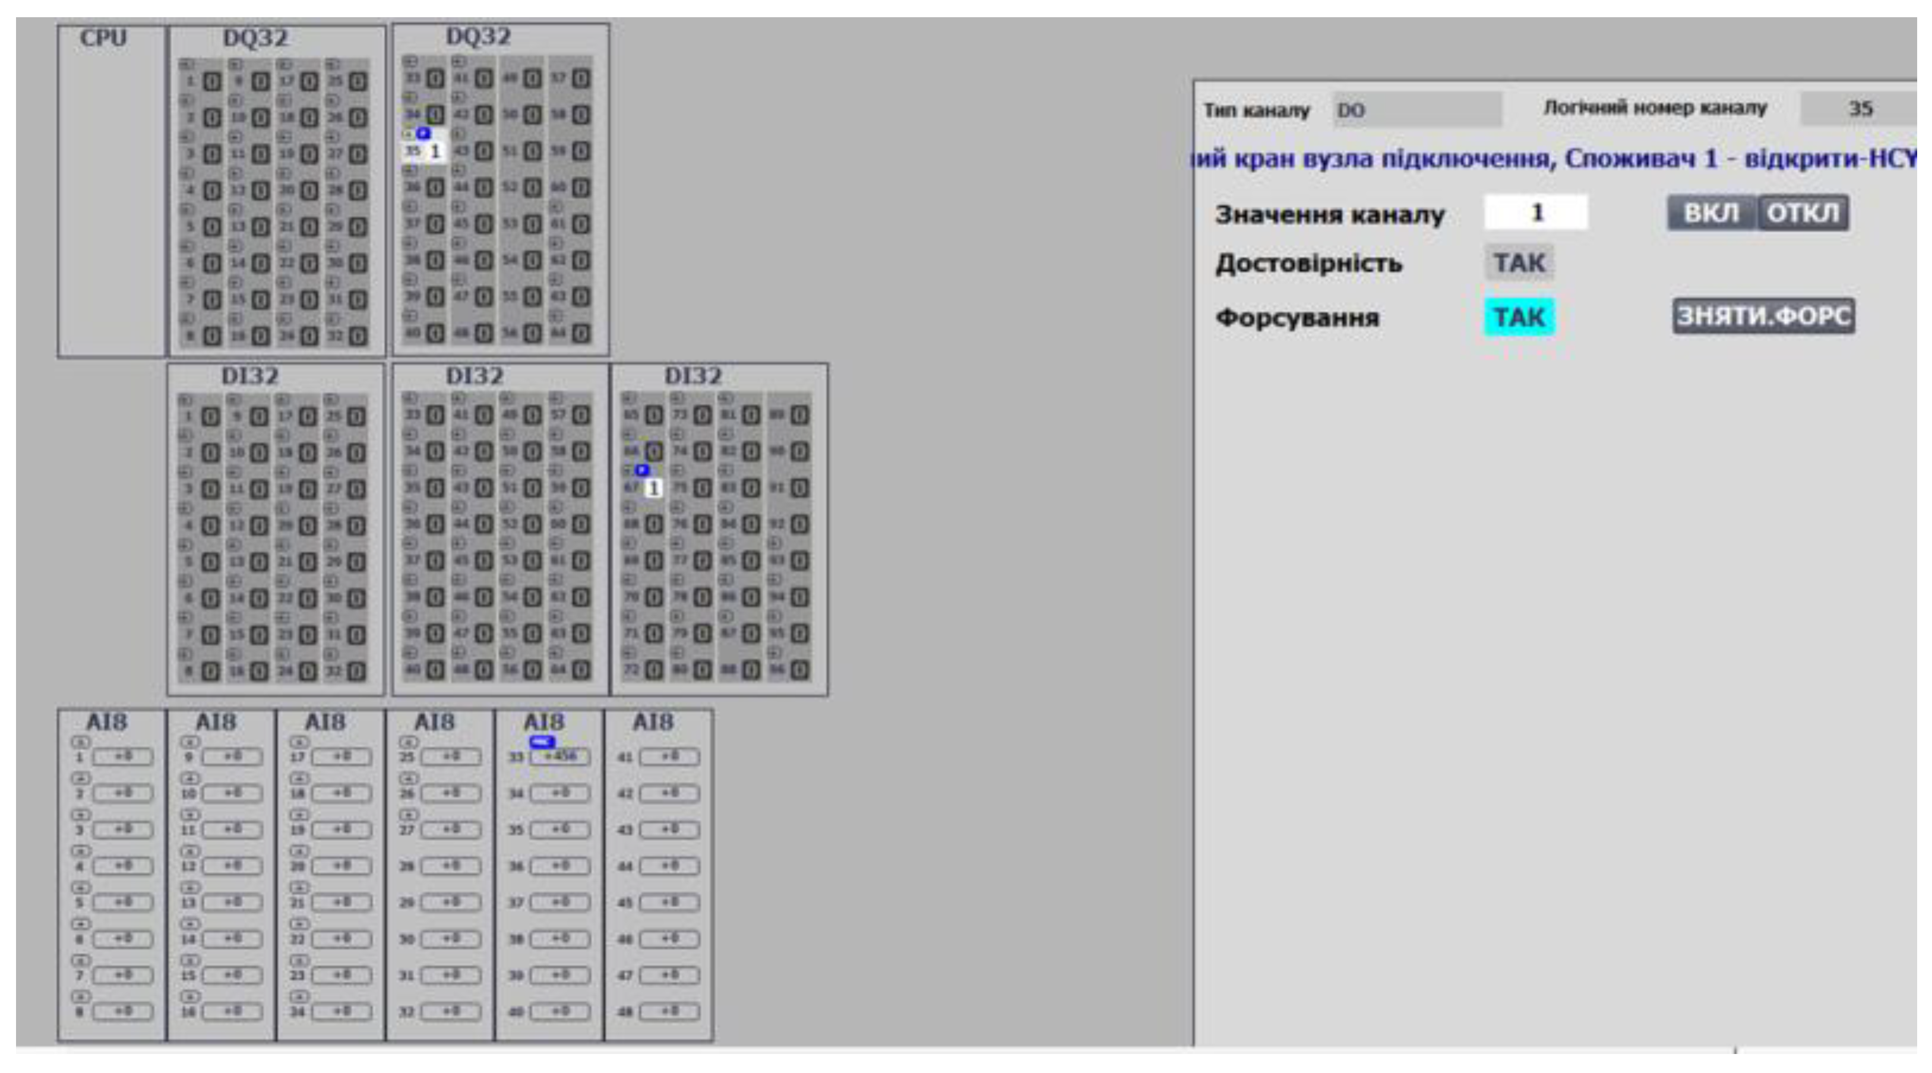
Task: Click the Логічний номер каналу field showing 35
Action: pyautogui.click(x=1858, y=109)
